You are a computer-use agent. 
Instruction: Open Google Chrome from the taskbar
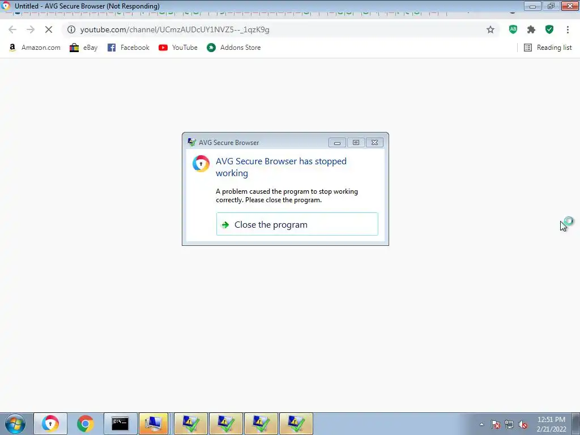click(x=85, y=424)
